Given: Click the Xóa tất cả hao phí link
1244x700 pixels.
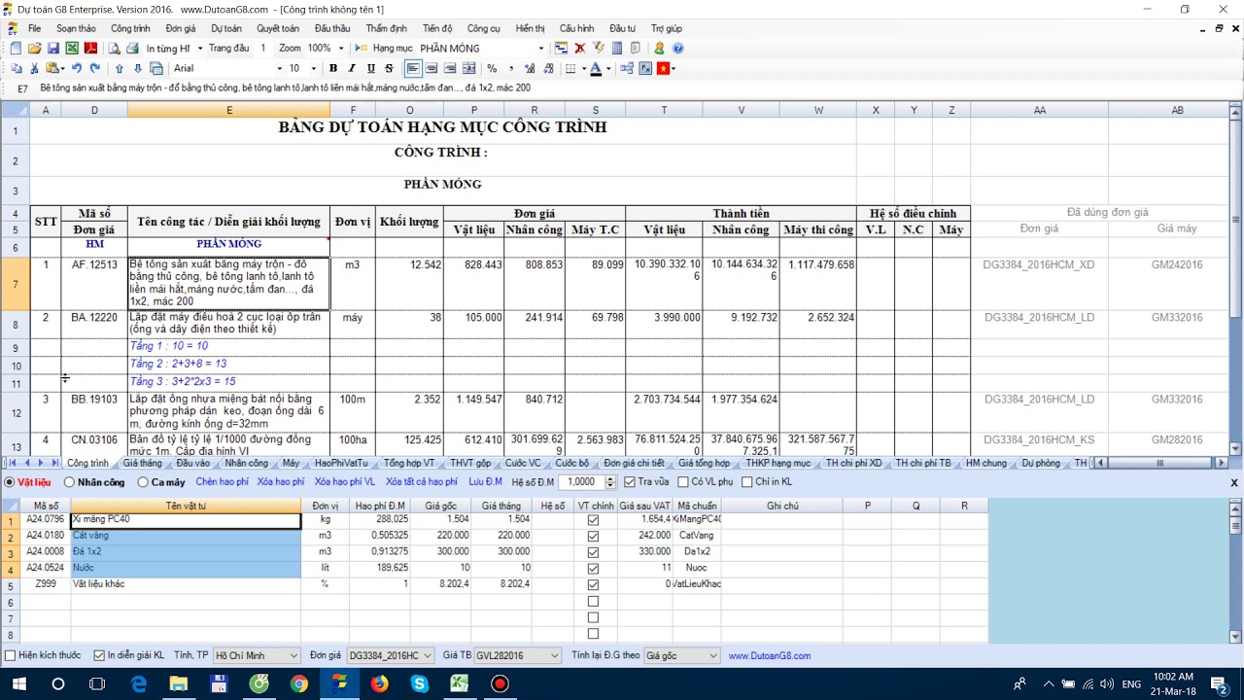Looking at the screenshot, I should (421, 482).
